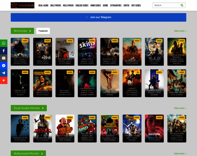This screenshot has width=197, height=156.
Task: Open Hawkeye (2021) Season 1 poster
Action: 154,83
